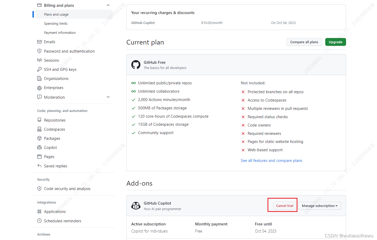This screenshot has height=240, width=377.
Task: Go to Sessions settings
Action: [51, 60]
